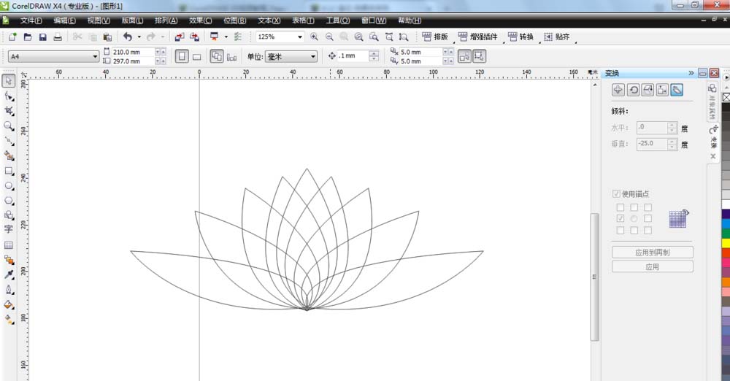Select the Interactive Blend tool
Viewport: 730px width, 381px height.
click(x=8, y=259)
